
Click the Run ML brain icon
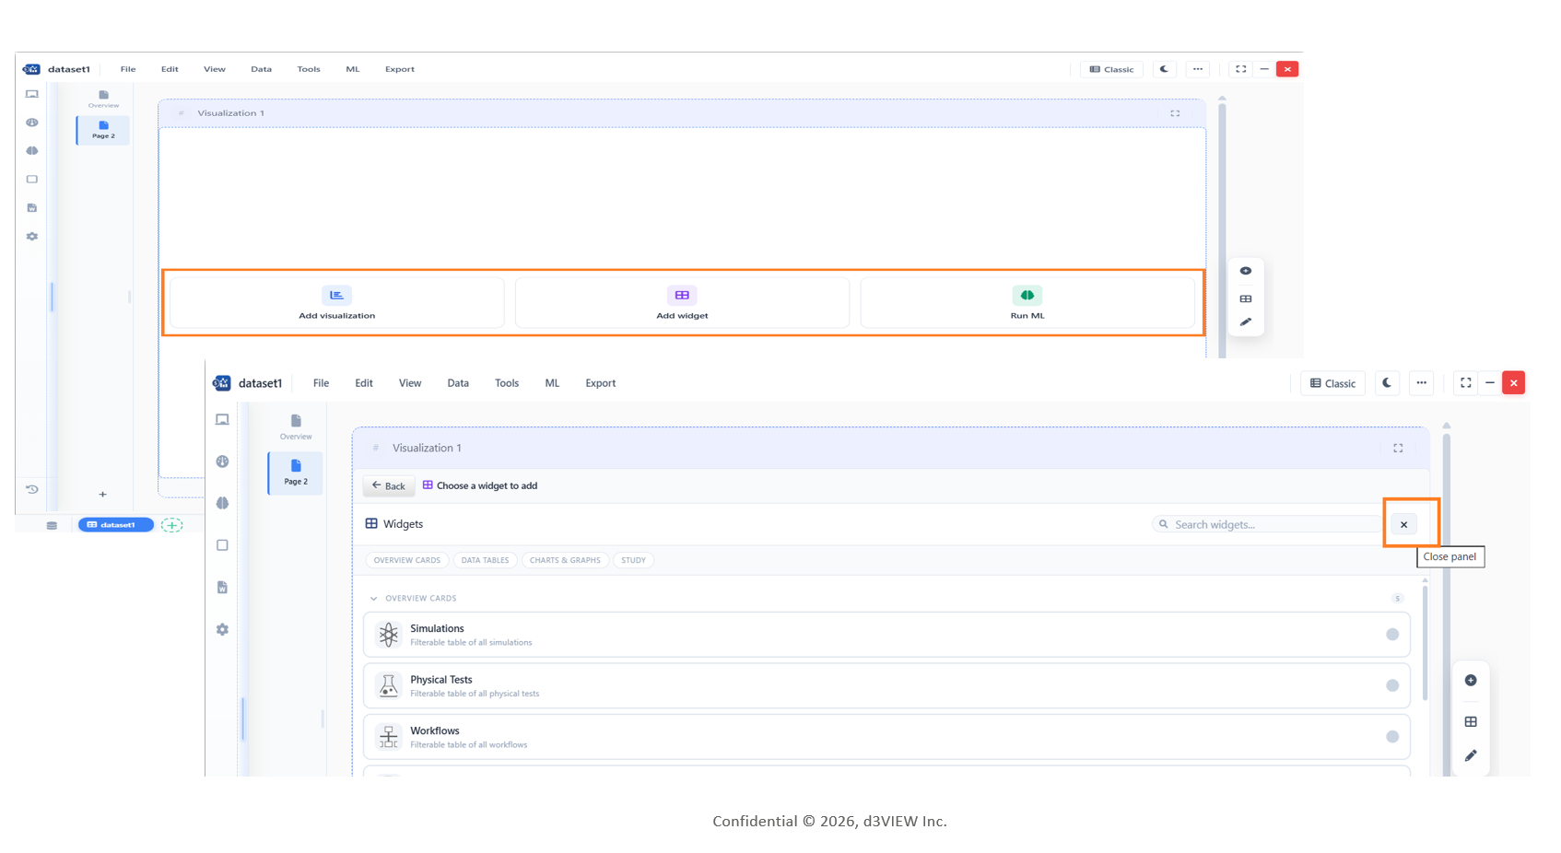pyautogui.click(x=1027, y=295)
